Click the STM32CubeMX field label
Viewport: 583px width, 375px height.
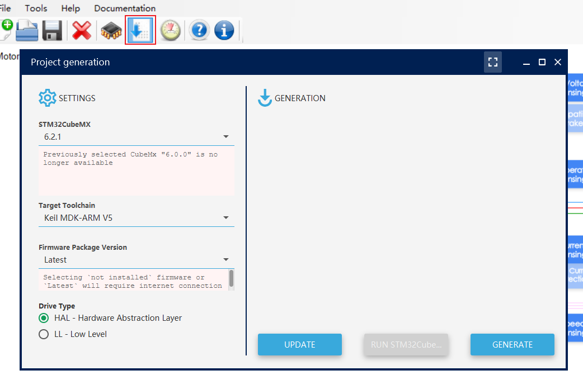(65, 125)
